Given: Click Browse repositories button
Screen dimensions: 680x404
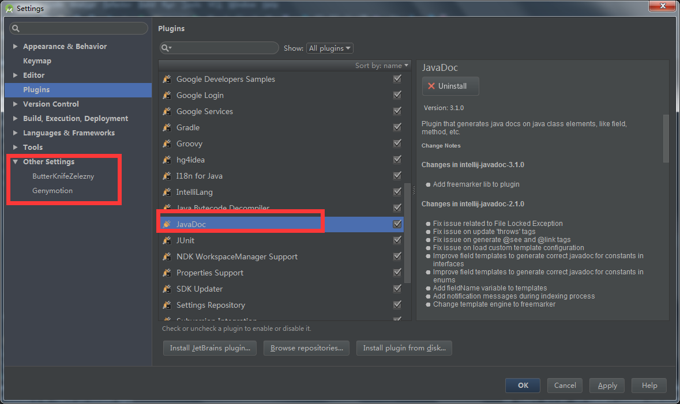Looking at the screenshot, I should point(307,348).
